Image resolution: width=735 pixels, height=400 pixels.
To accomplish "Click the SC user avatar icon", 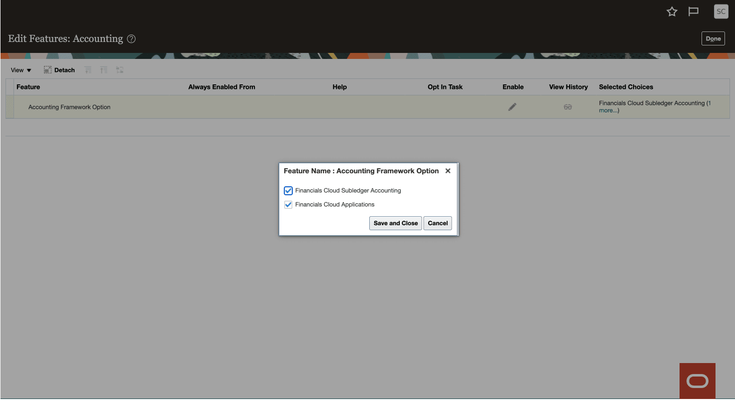I will click(x=721, y=11).
